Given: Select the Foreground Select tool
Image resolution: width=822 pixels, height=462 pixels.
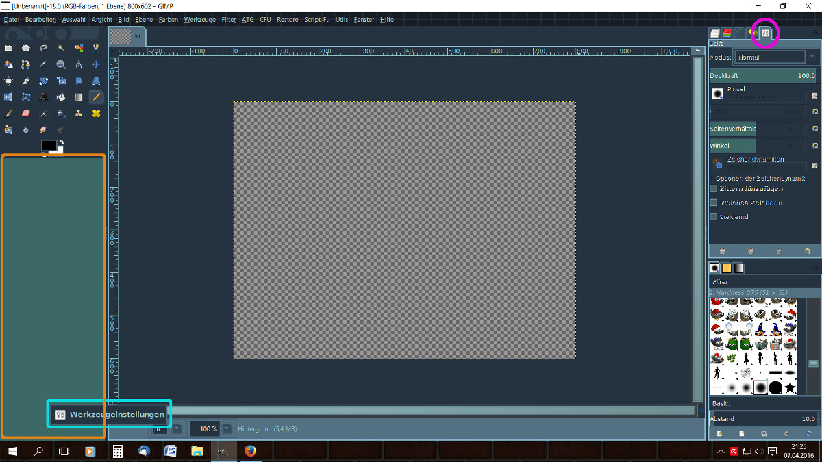Looking at the screenshot, I should point(8,64).
